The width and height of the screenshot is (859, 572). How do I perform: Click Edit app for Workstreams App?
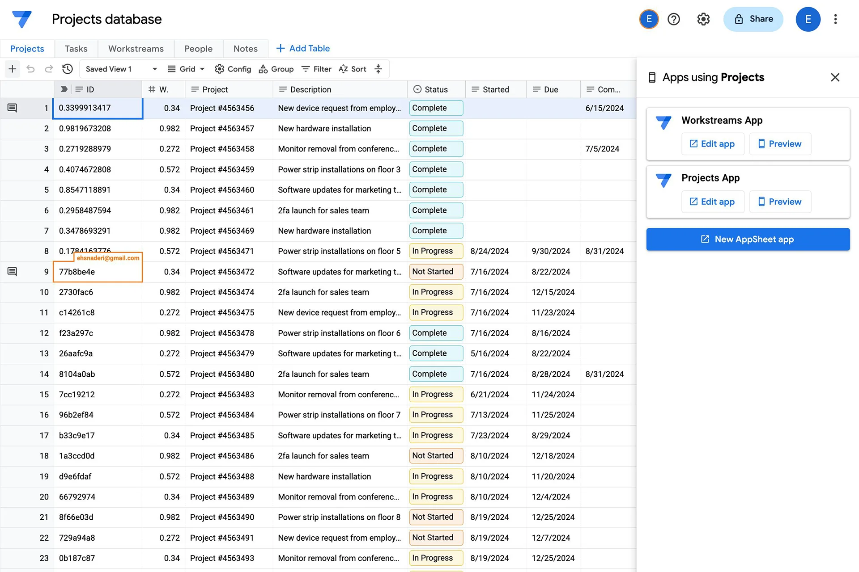(713, 144)
